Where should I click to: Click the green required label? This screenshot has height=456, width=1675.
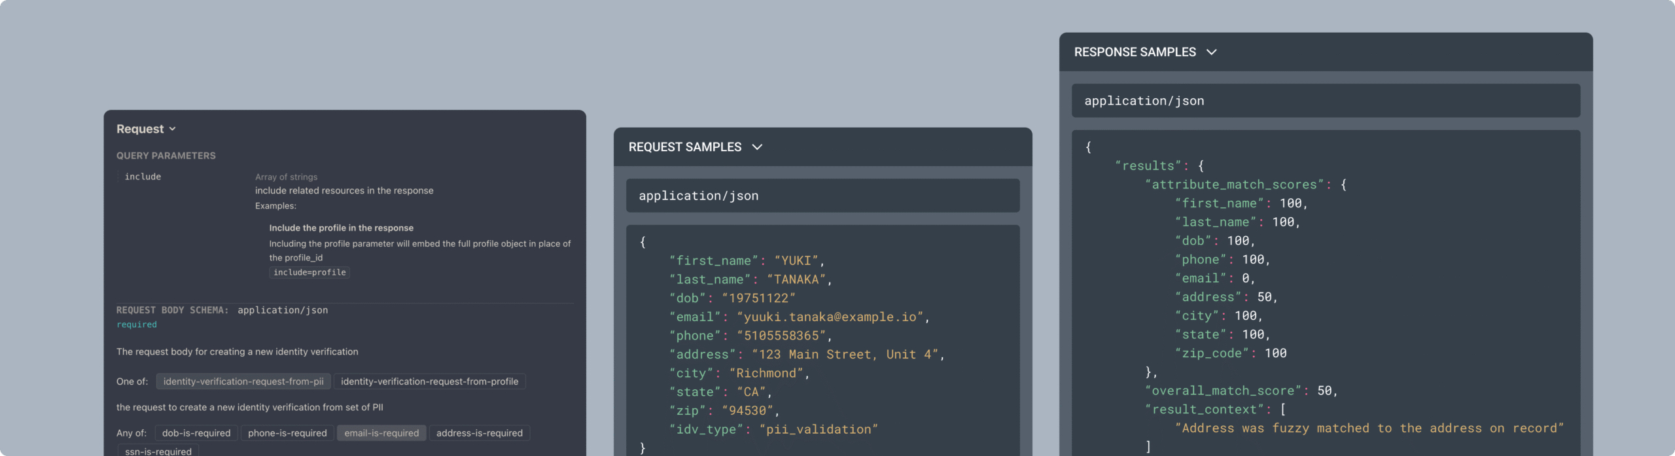coord(137,324)
